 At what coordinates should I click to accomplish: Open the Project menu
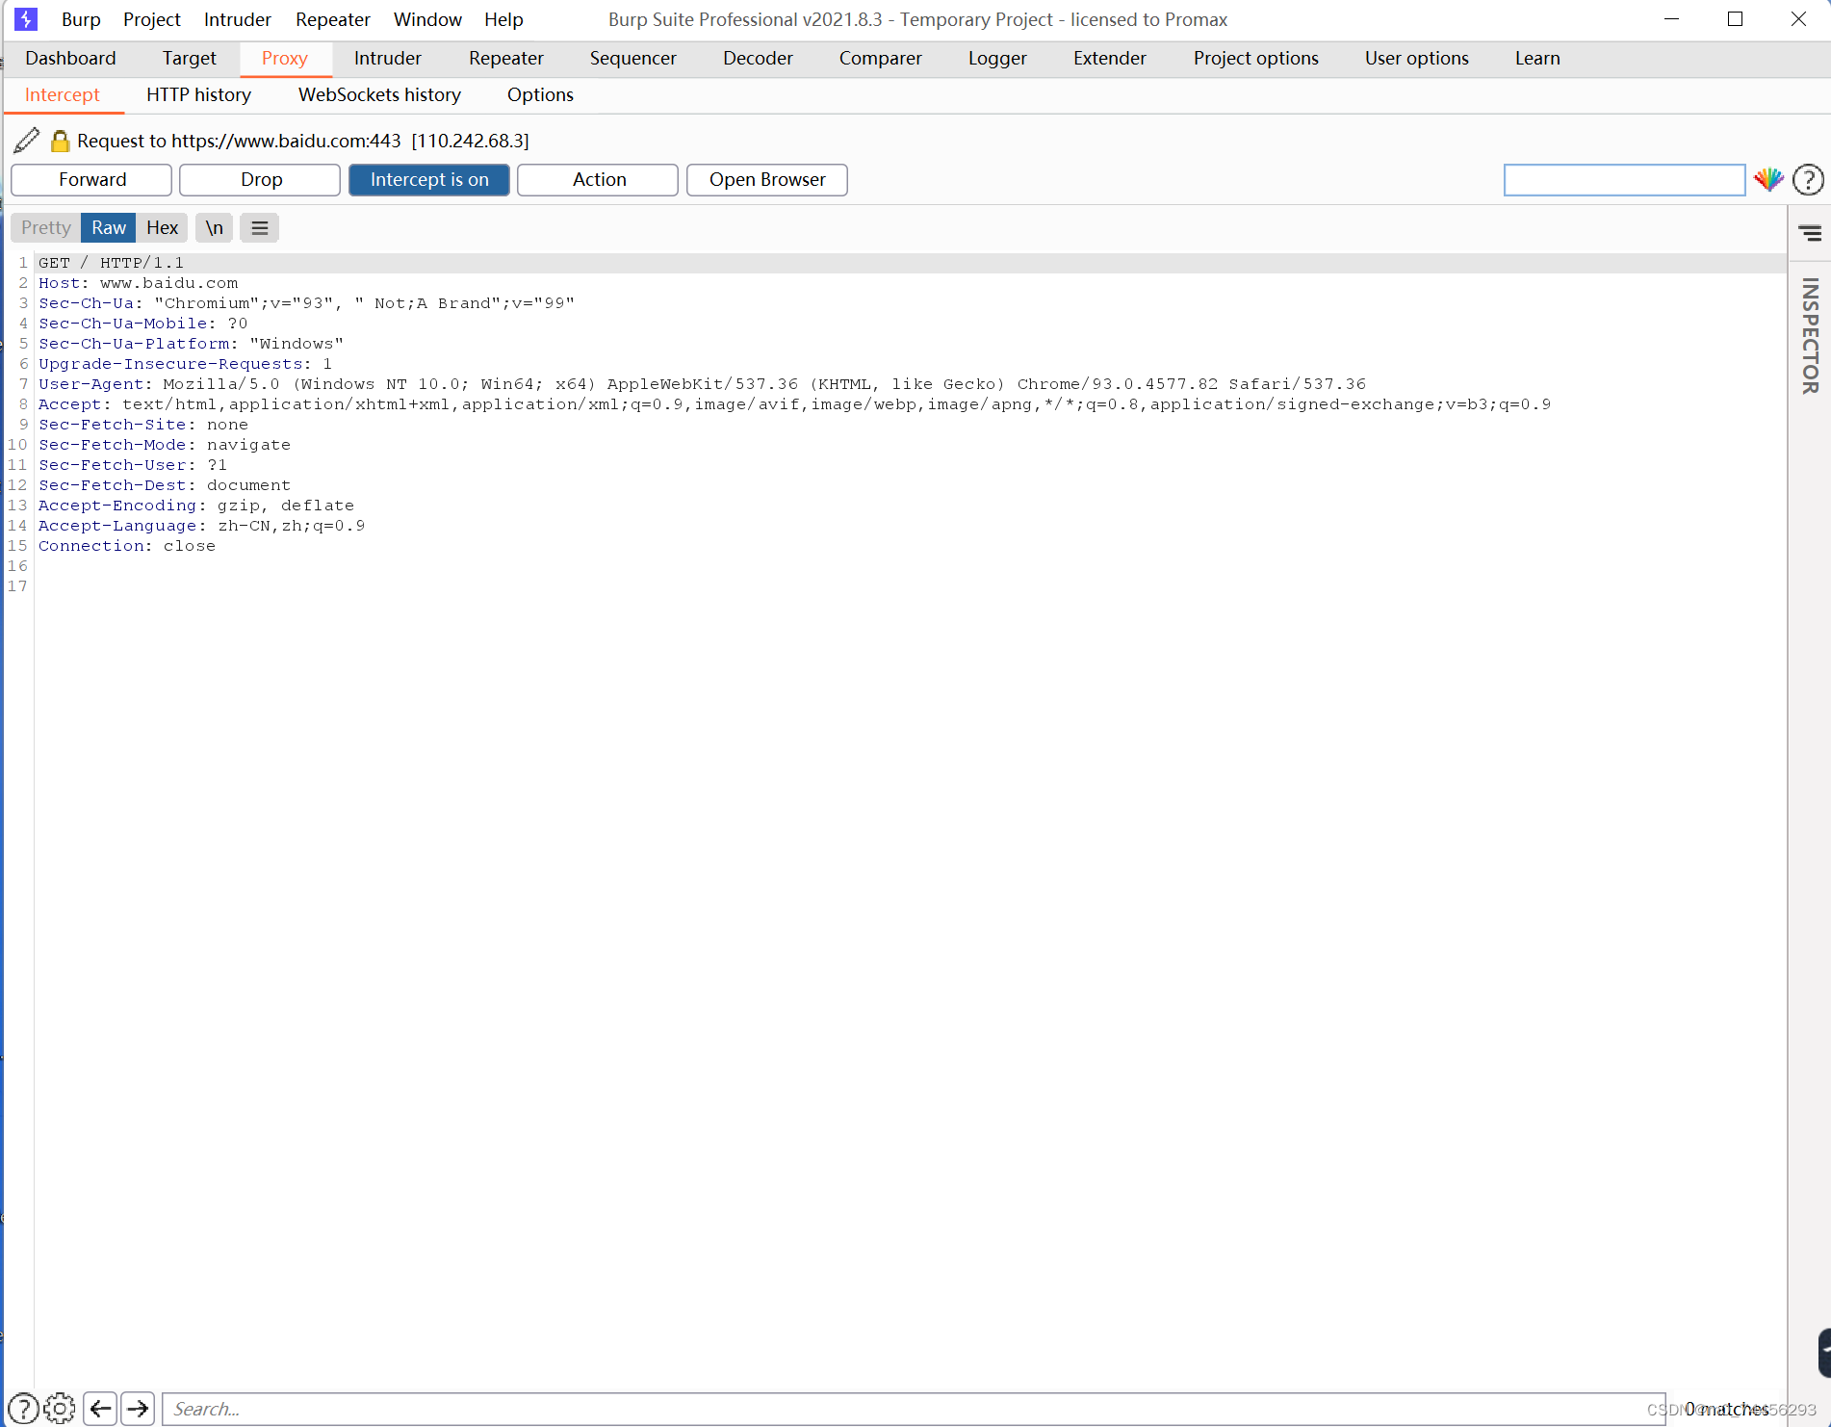coord(152,19)
